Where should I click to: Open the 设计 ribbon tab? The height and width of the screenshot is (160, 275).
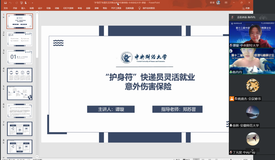click(40, 8)
